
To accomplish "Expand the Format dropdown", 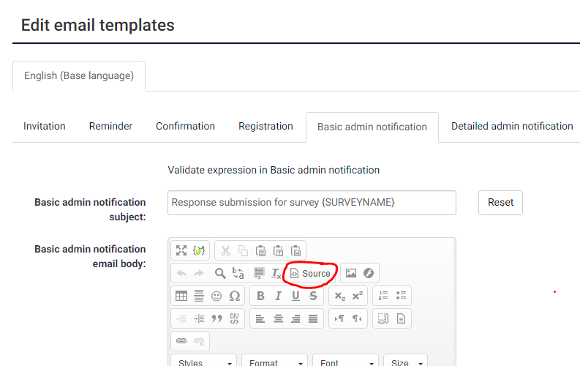I will pyautogui.click(x=274, y=362).
